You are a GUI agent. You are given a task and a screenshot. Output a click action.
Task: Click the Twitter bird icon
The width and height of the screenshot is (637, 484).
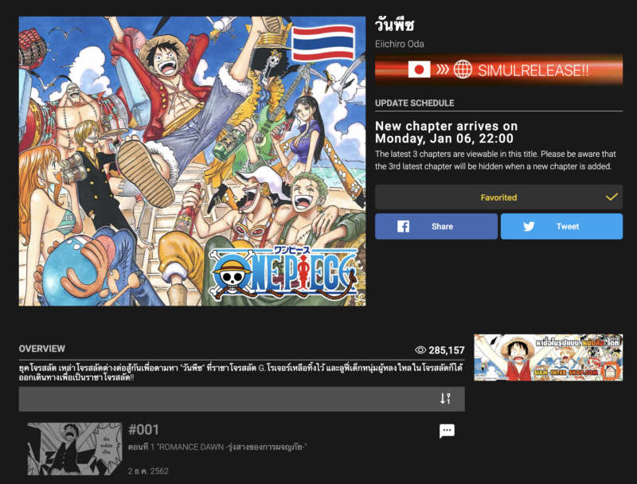pyautogui.click(x=529, y=226)
